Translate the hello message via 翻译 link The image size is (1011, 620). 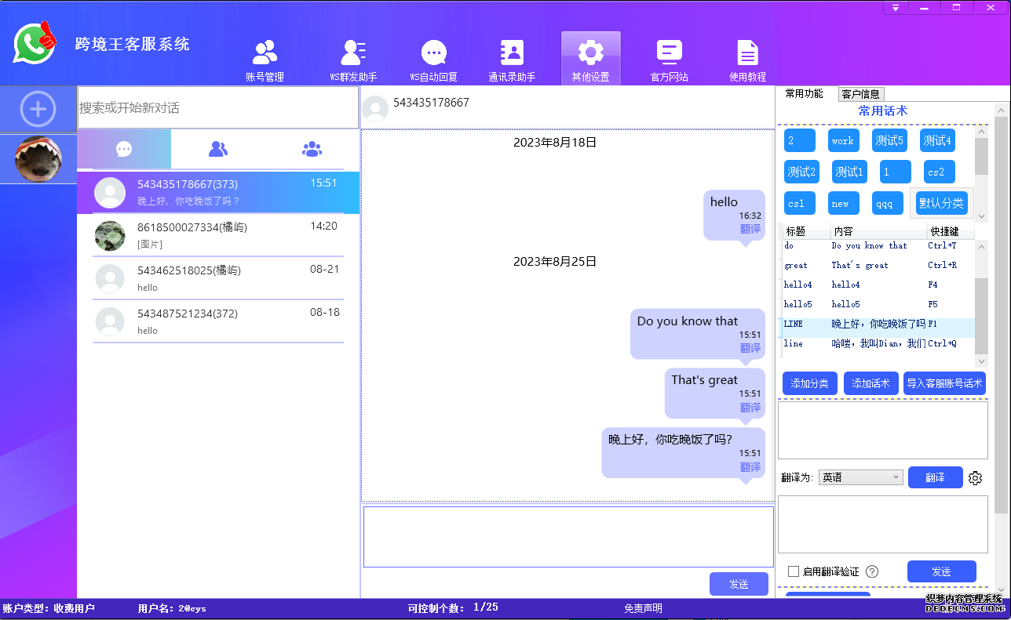pyautogui.click(x=750, y=229)
